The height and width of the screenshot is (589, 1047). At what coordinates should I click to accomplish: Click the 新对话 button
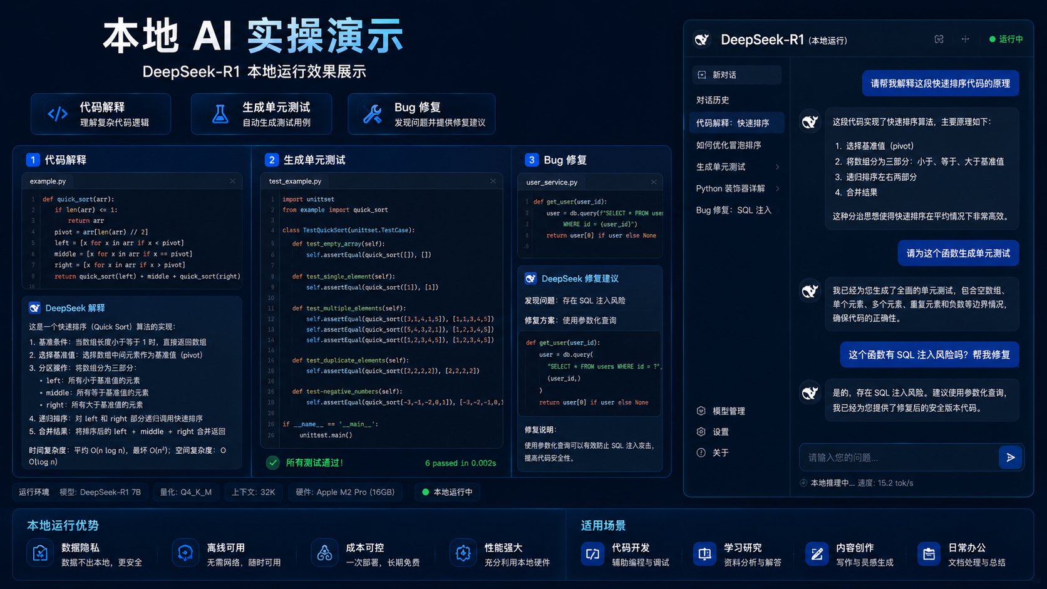pos(736,74)
